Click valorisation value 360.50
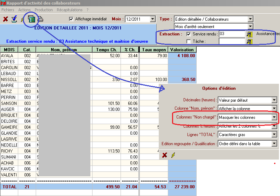This screenshot has width=280, height=196. click(x=189, y=80)
